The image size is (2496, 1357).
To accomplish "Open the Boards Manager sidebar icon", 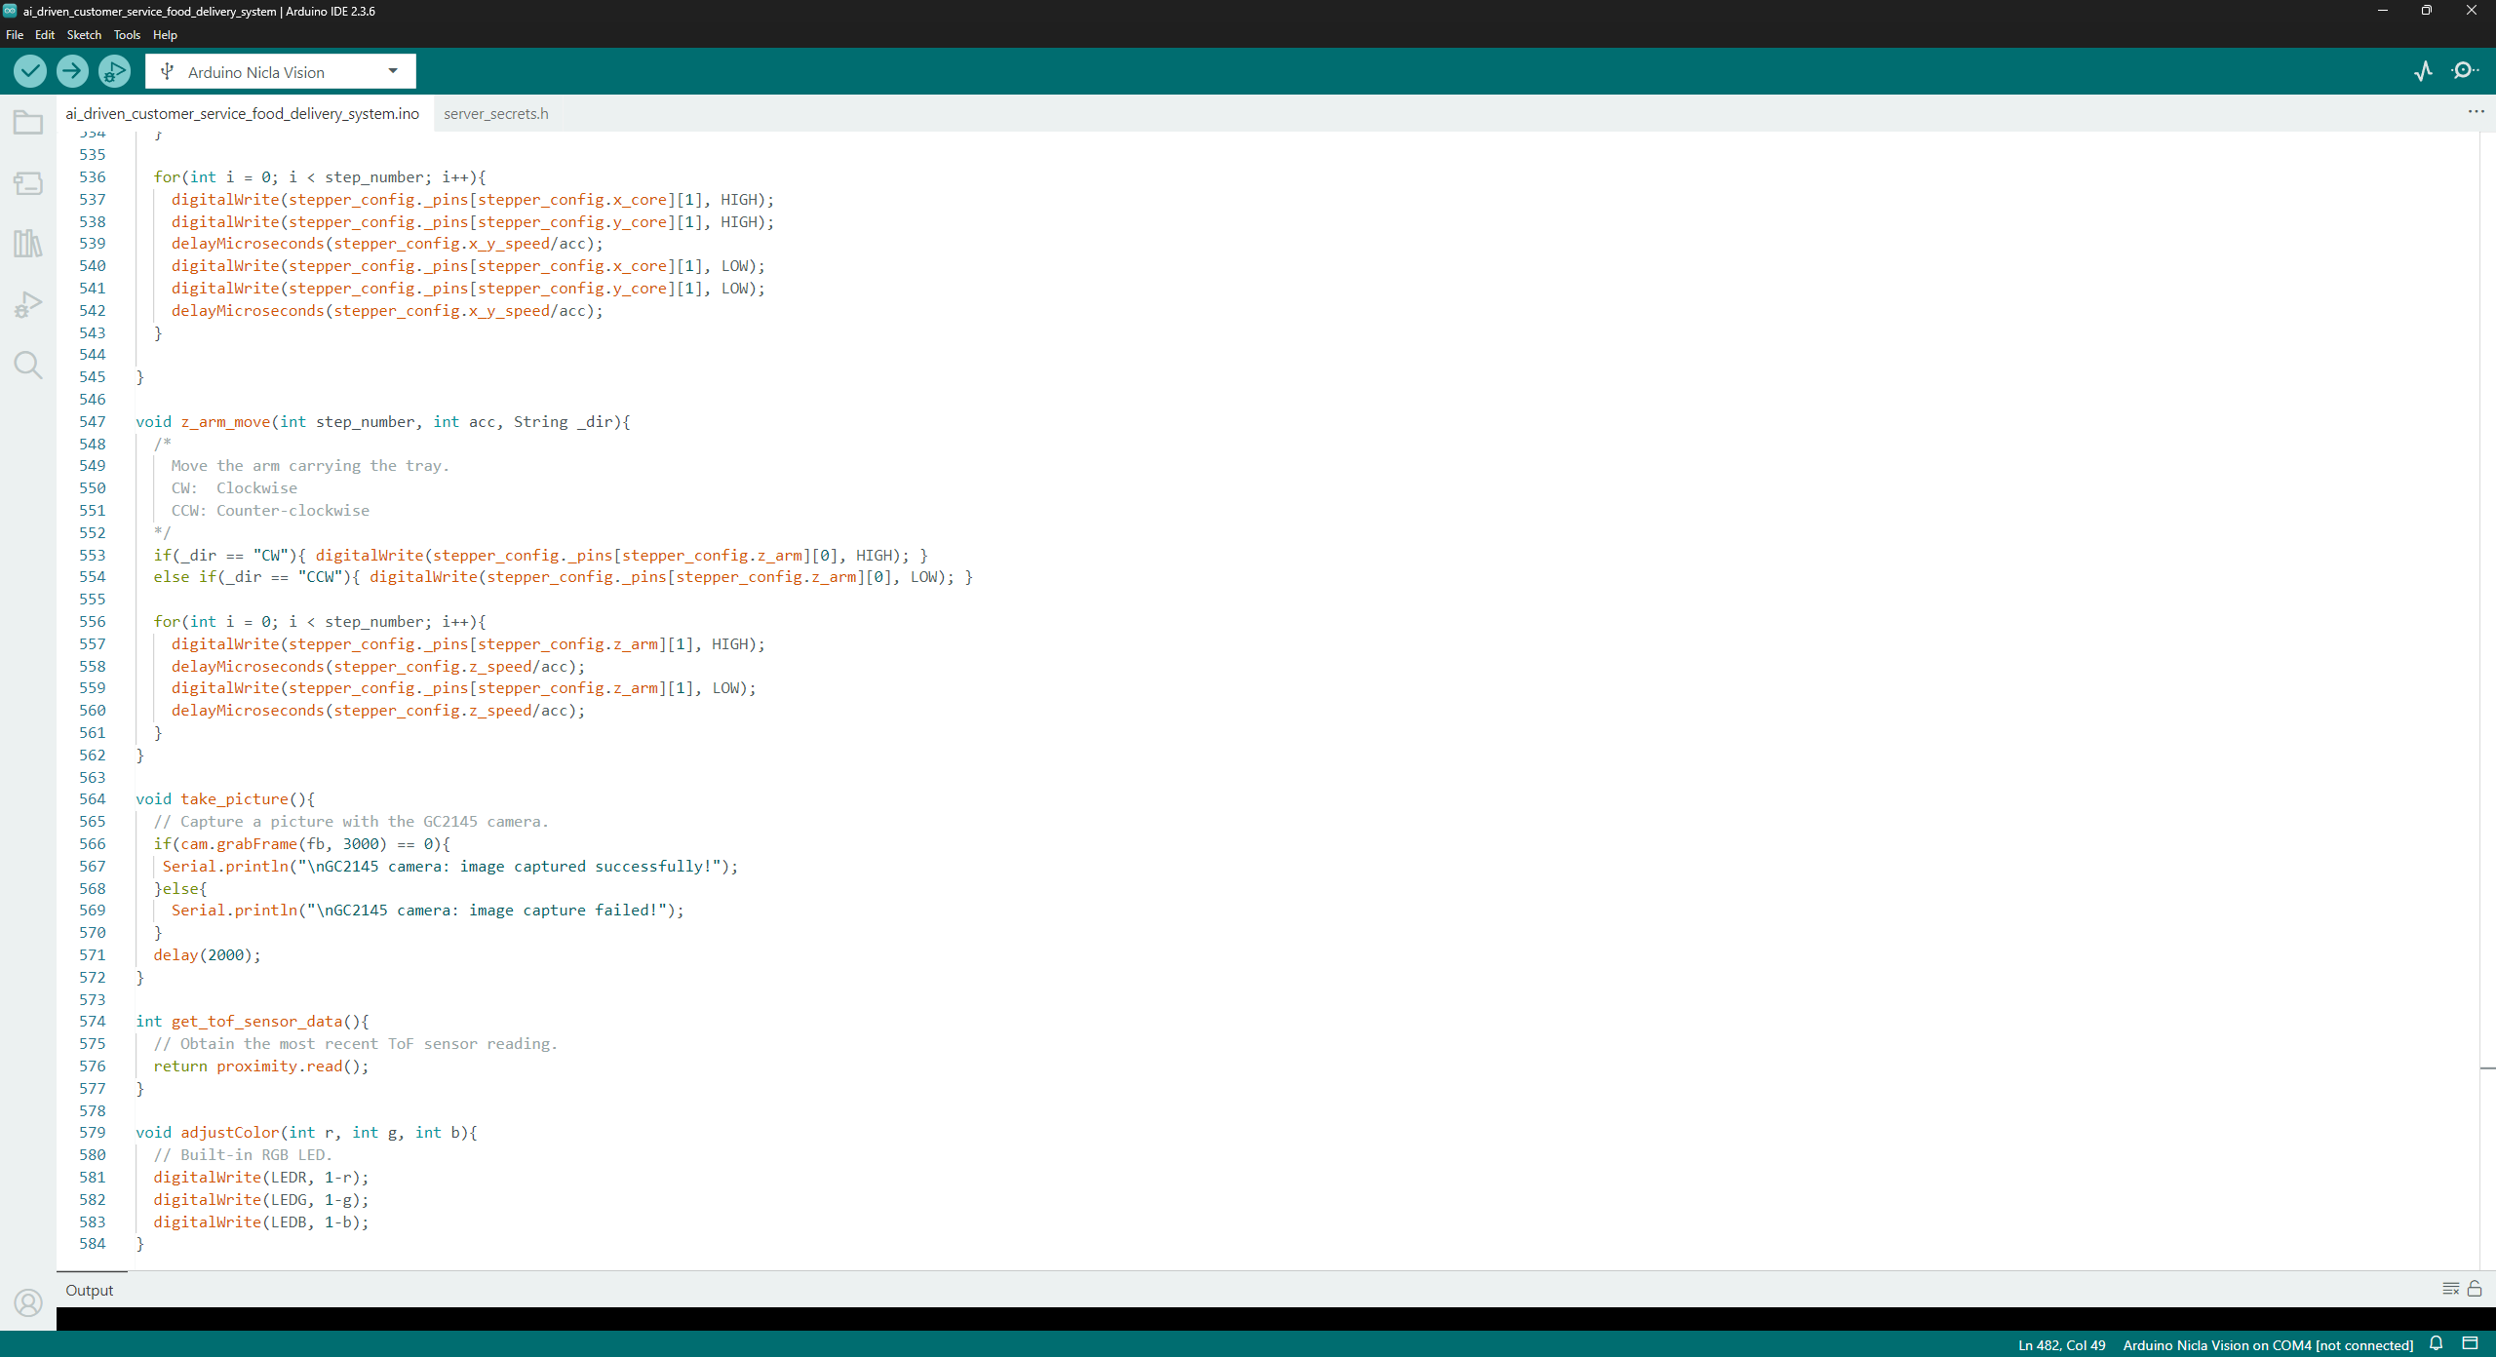I will click(28, 183).
